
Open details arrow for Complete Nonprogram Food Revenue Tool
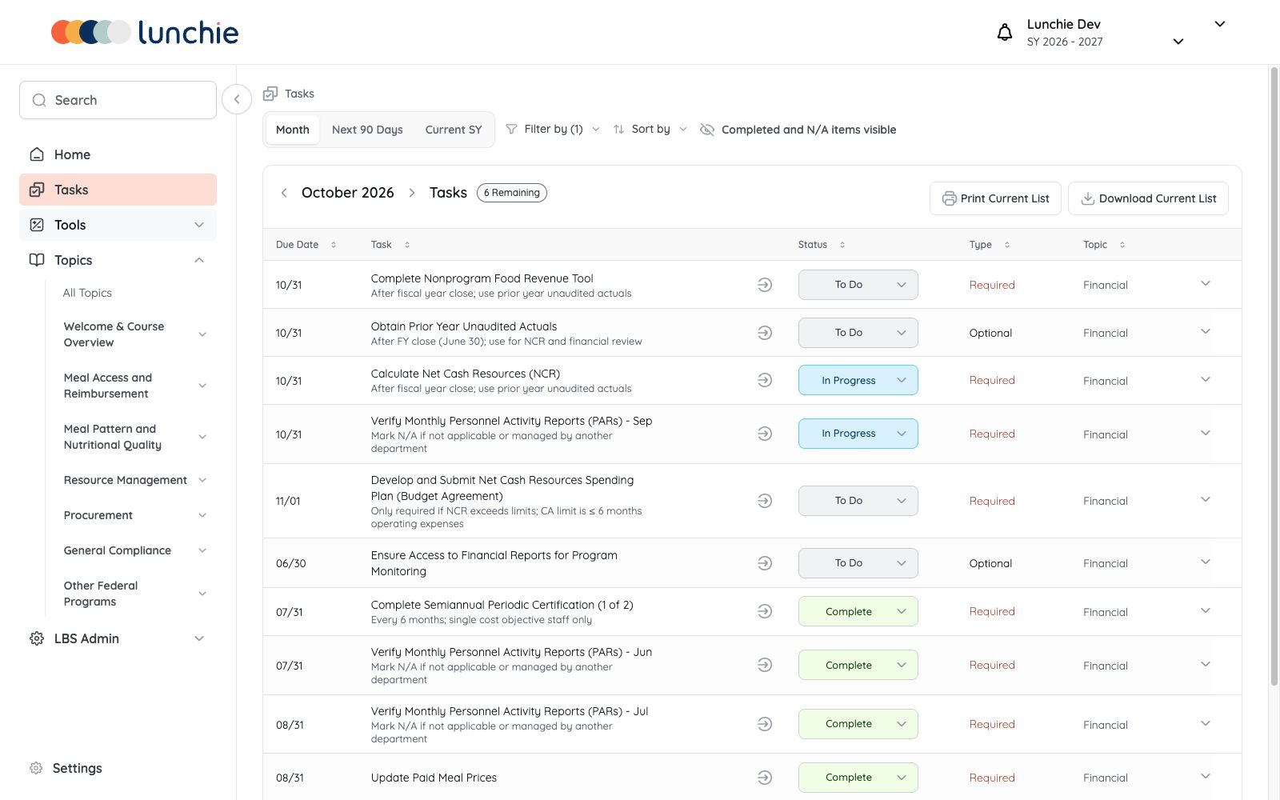tap(765, 285)
